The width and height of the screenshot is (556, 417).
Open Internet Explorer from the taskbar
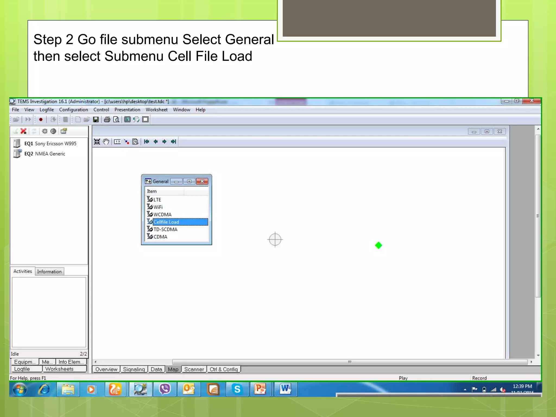point(44,390)
